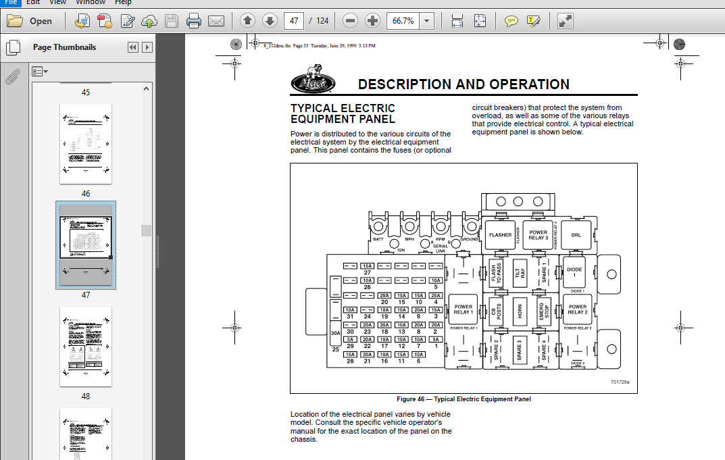Collapse the thumbnails panel with double arrows
The height and width of the screenshot is (460, 725).
click(x=133, y=47)
